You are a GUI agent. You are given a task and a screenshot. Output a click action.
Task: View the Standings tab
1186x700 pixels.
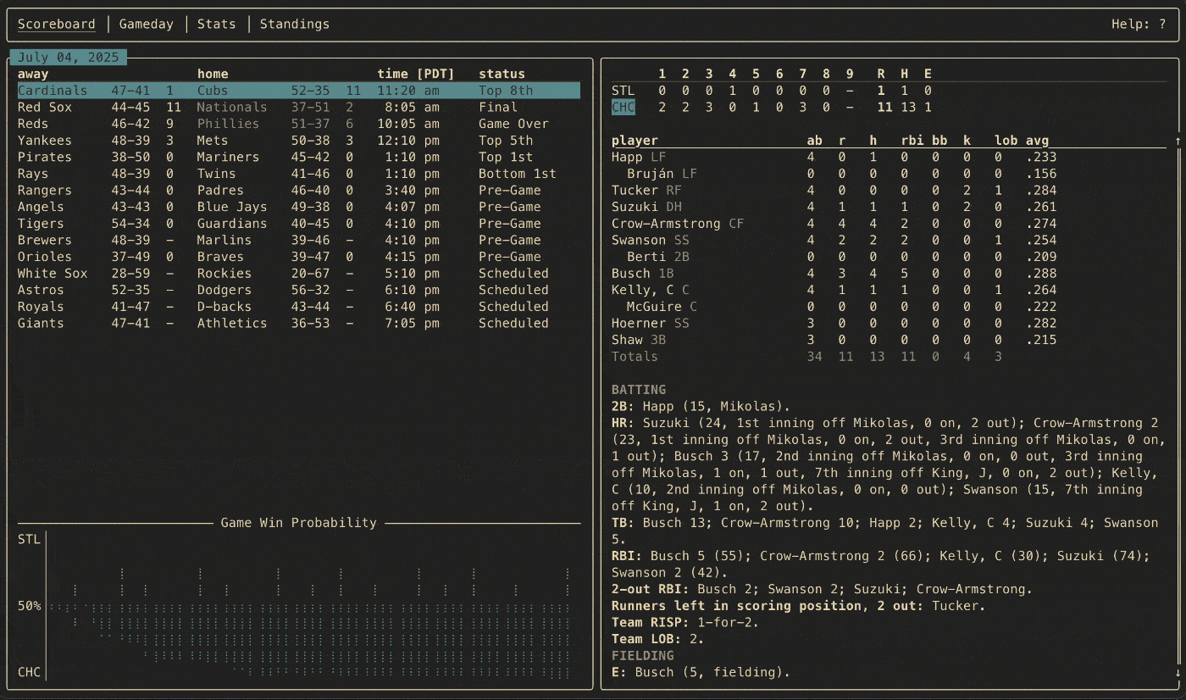click(x=294, y=24)
